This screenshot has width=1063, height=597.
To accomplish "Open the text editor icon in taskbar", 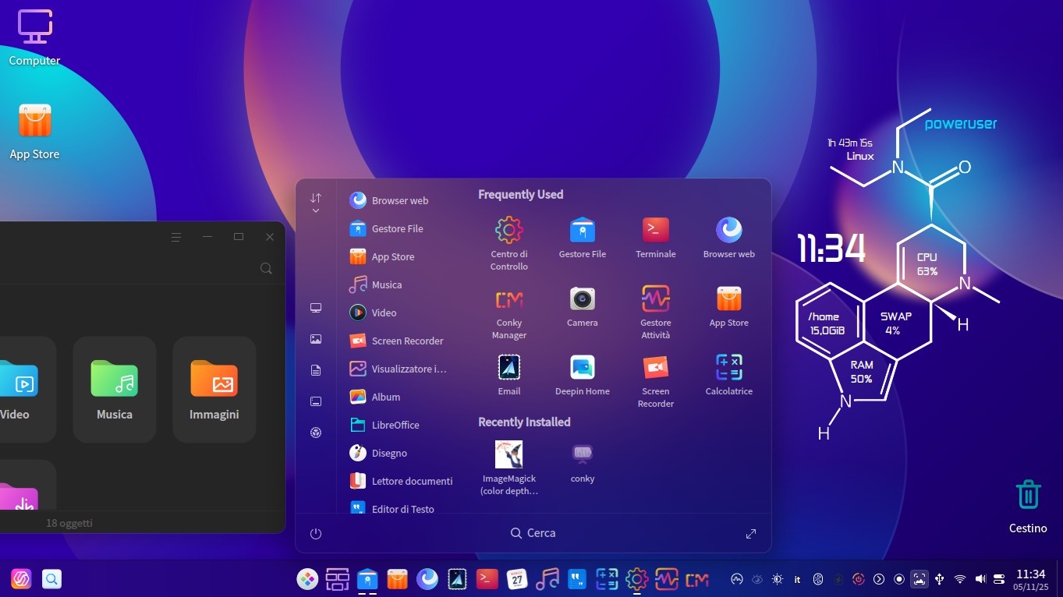I will coord(577,579).
